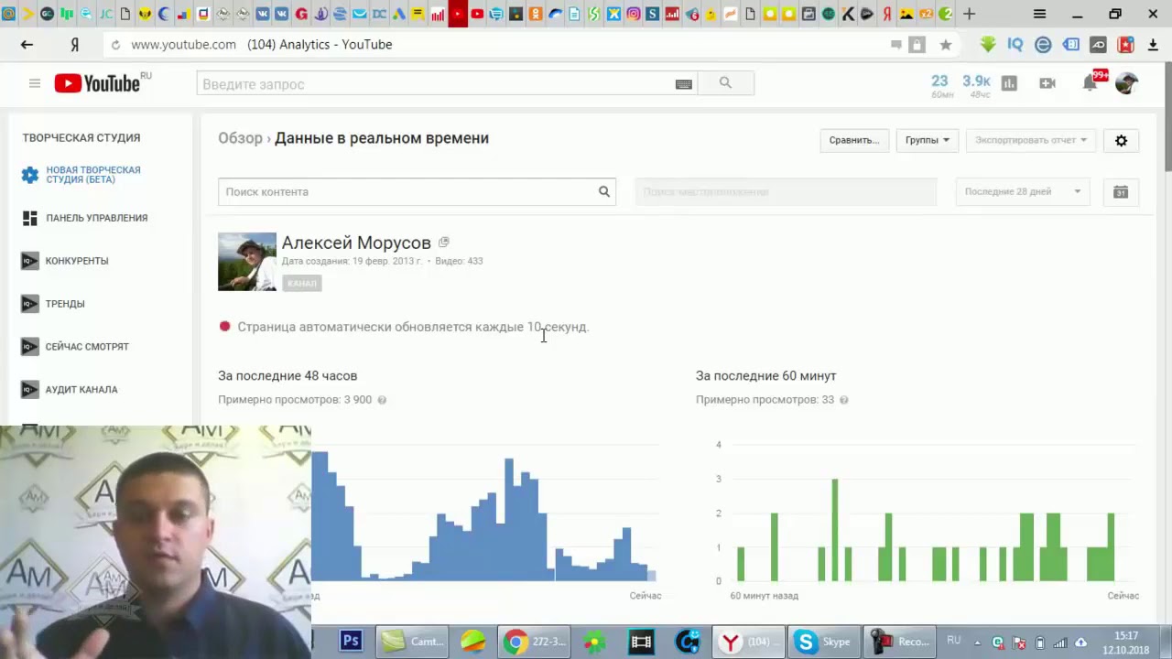
Task: Open the Последние 28 дней period dropdown
Action: tap(1022, 191)
